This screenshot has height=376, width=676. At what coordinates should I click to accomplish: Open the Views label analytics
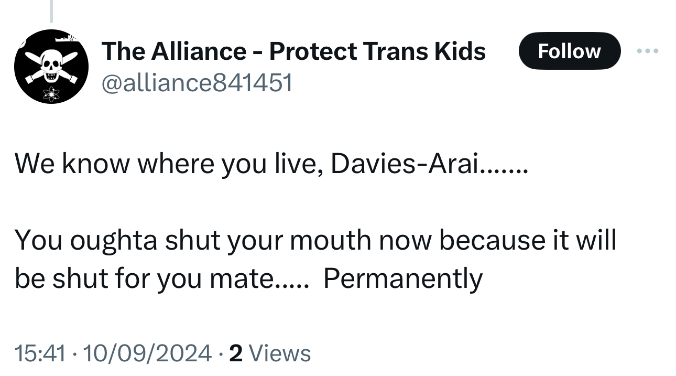(x=280, y=353)
